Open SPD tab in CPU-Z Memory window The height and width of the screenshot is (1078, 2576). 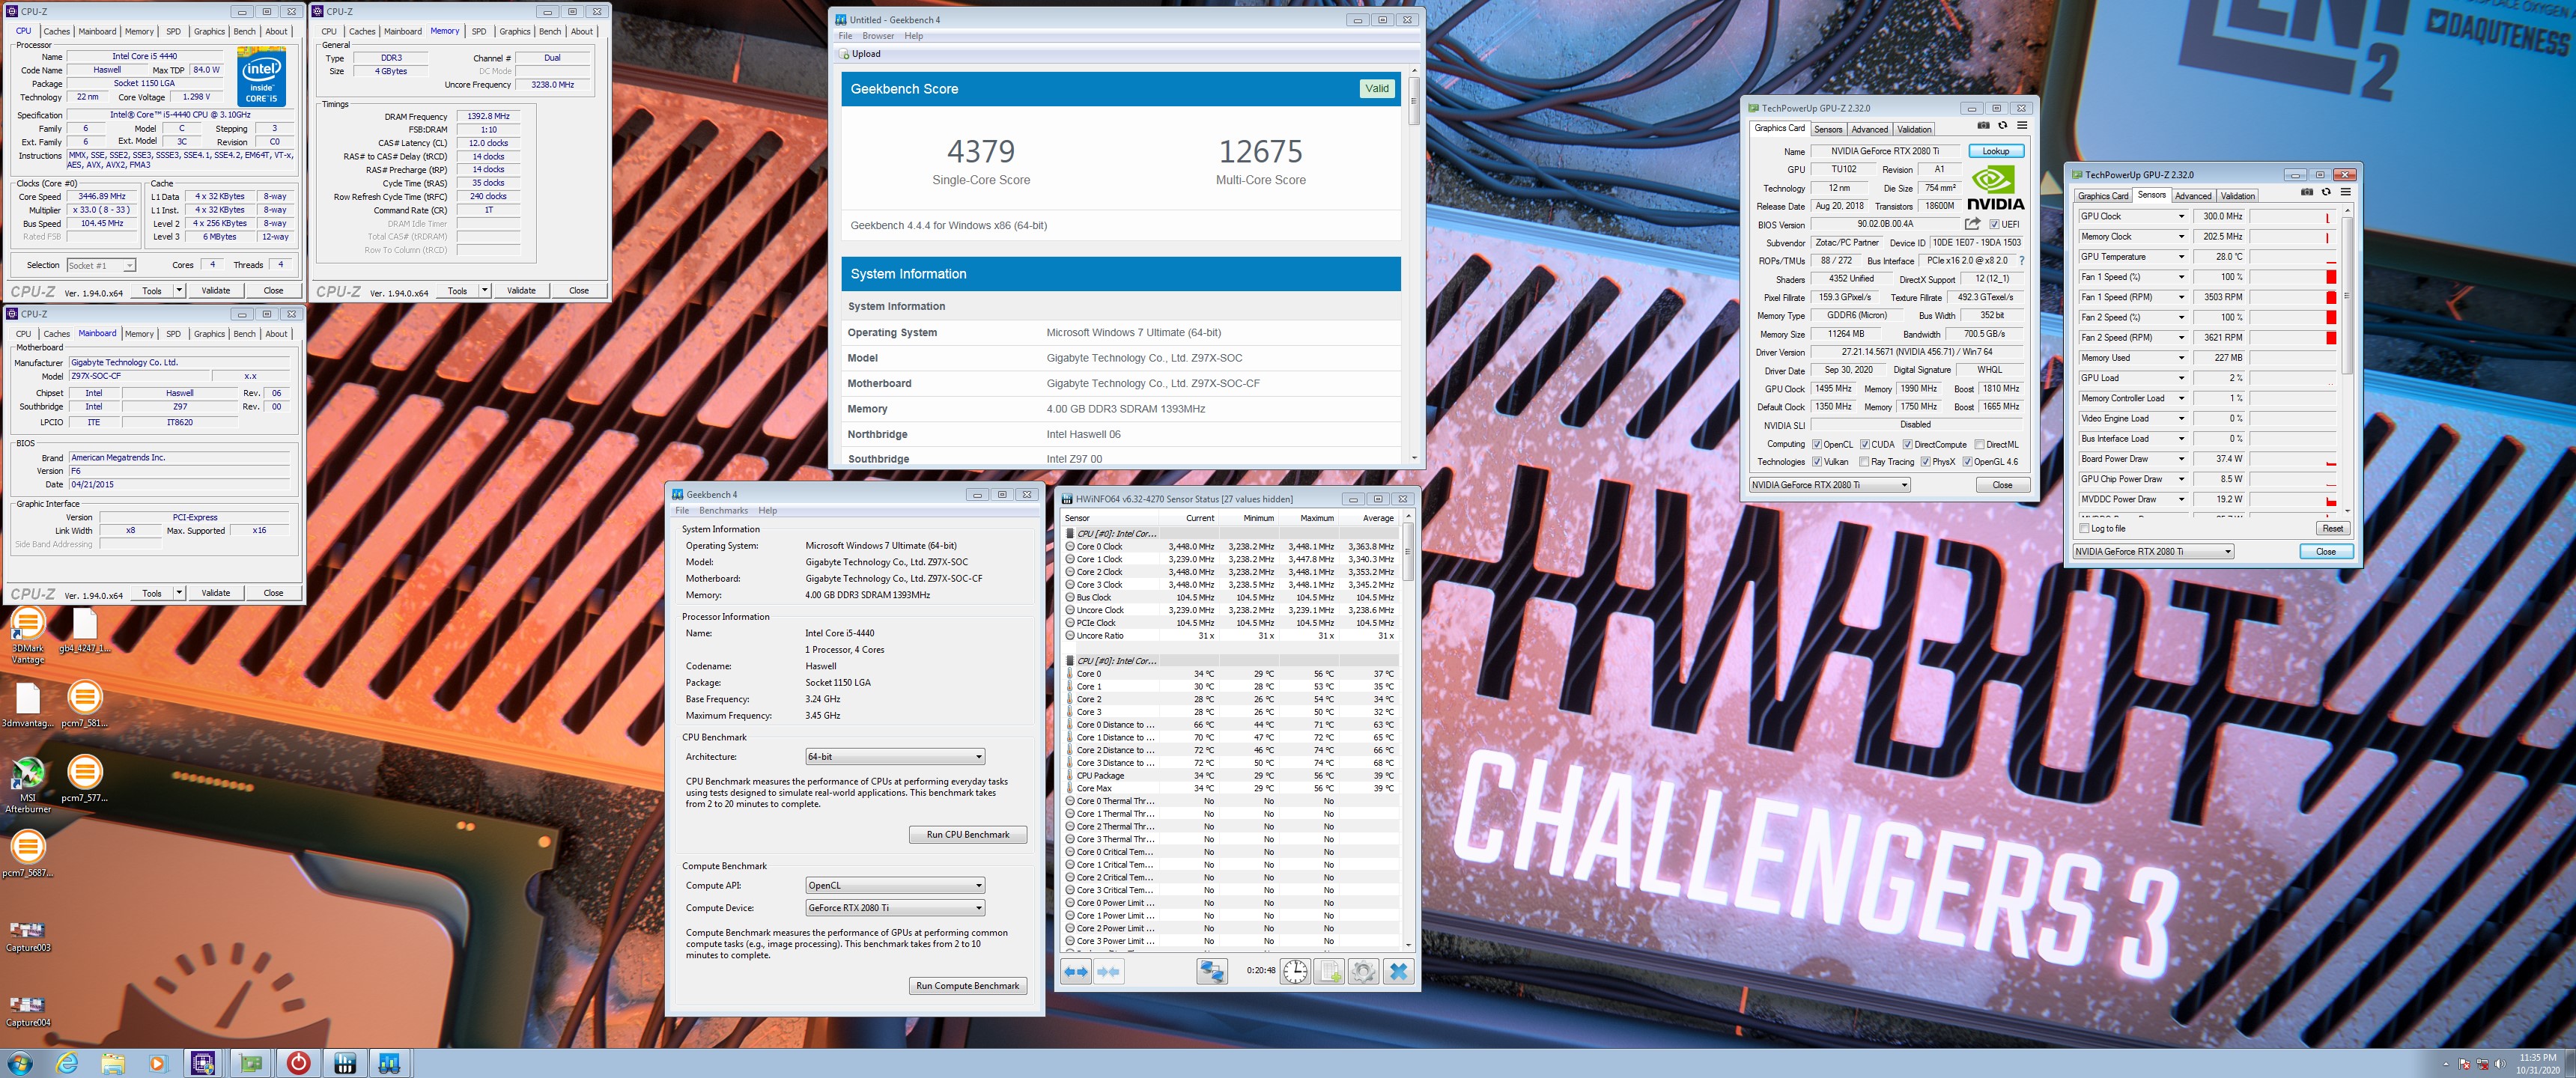click(x=479, y=31)
